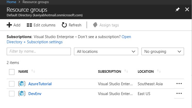Expand the All locations dropdown
The image size is (192, 108).
pyautogui.click(x=106, y=52)
